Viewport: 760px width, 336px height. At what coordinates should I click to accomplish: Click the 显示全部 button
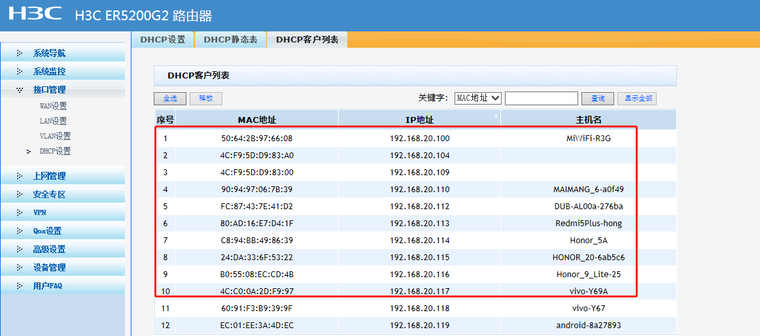637,98
